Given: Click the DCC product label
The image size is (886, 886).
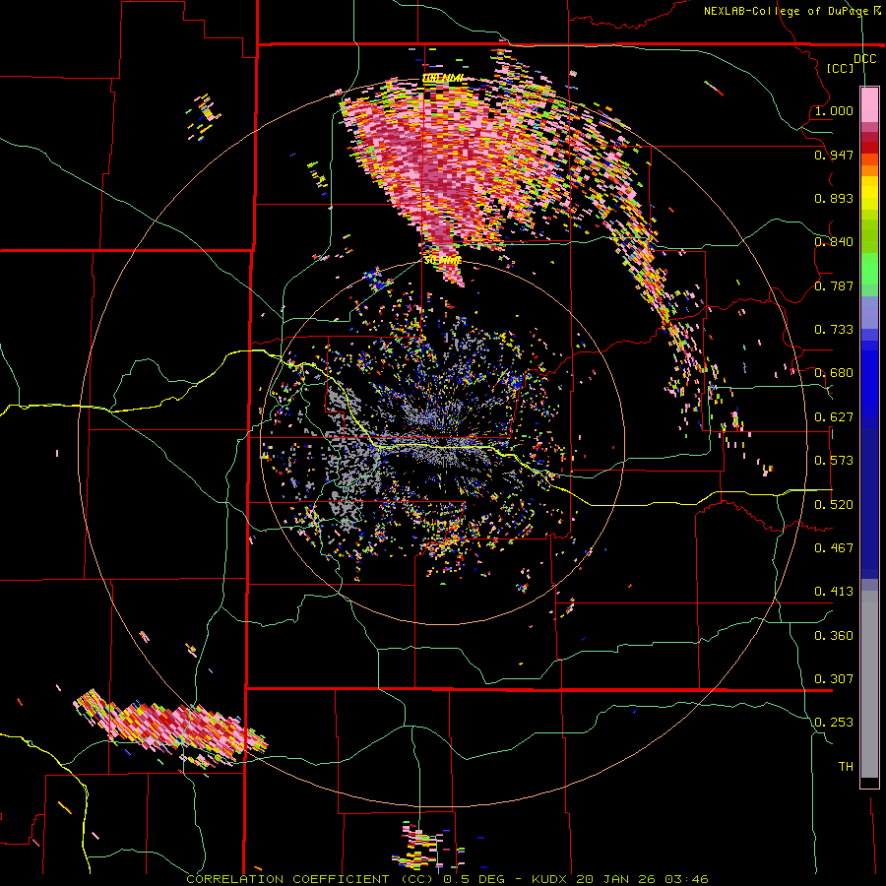Looking at the screenshot, I should click(x=864, y=58).
